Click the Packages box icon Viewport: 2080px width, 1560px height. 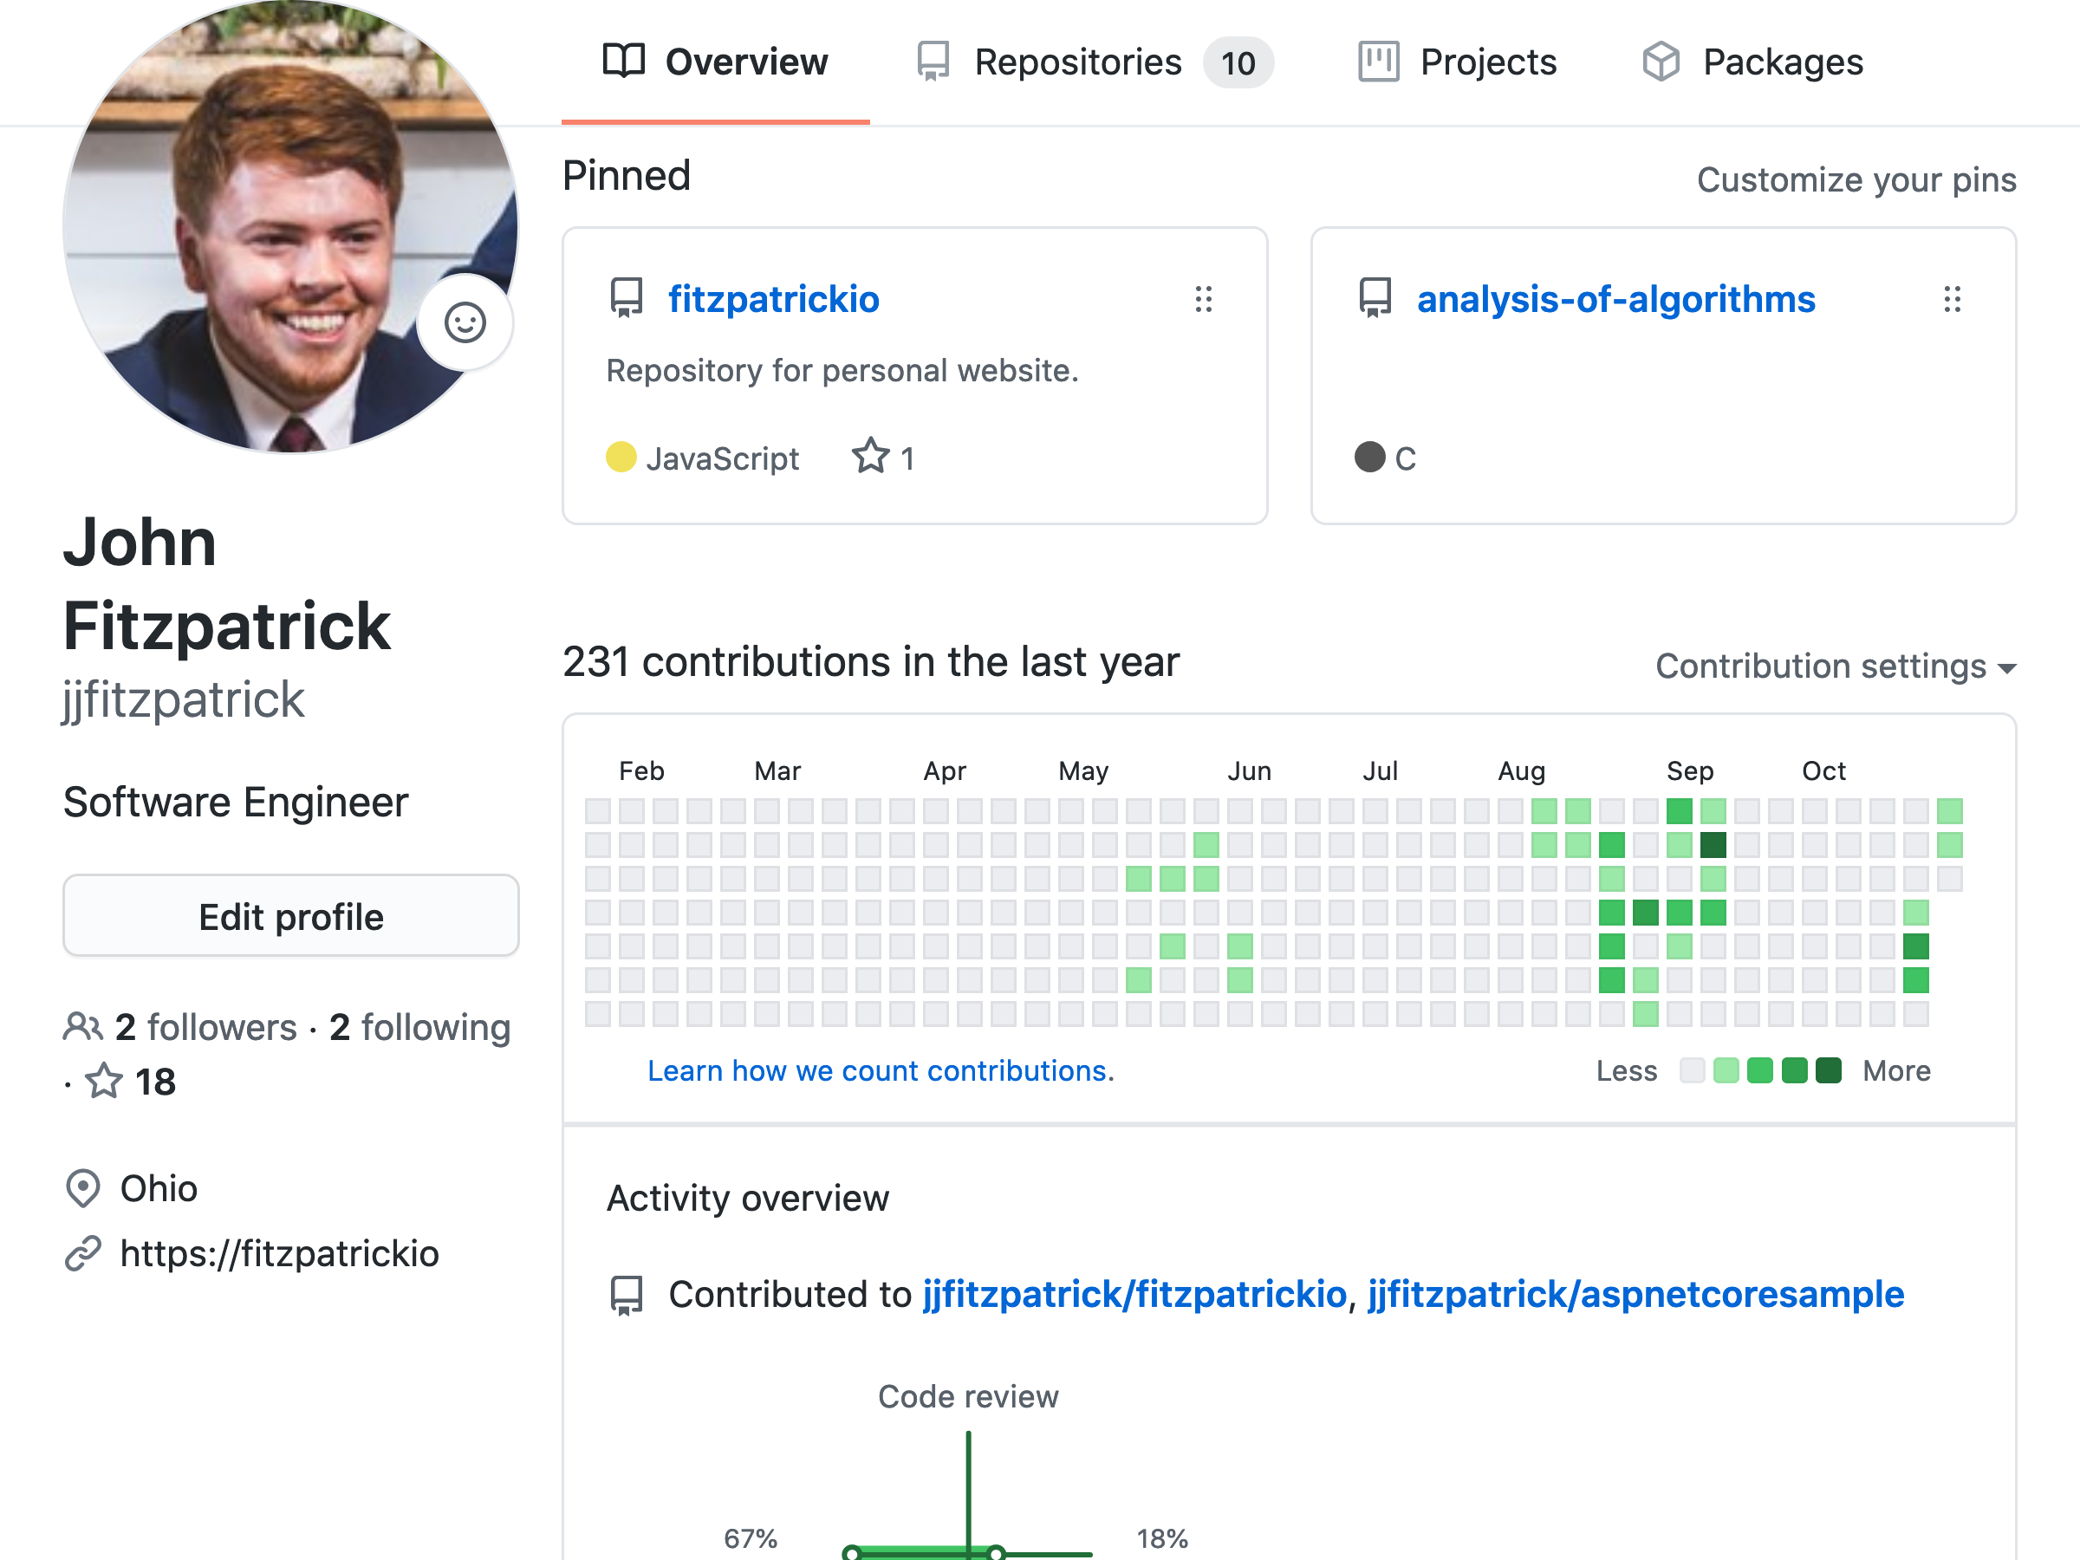click(x=1661, y=62)
